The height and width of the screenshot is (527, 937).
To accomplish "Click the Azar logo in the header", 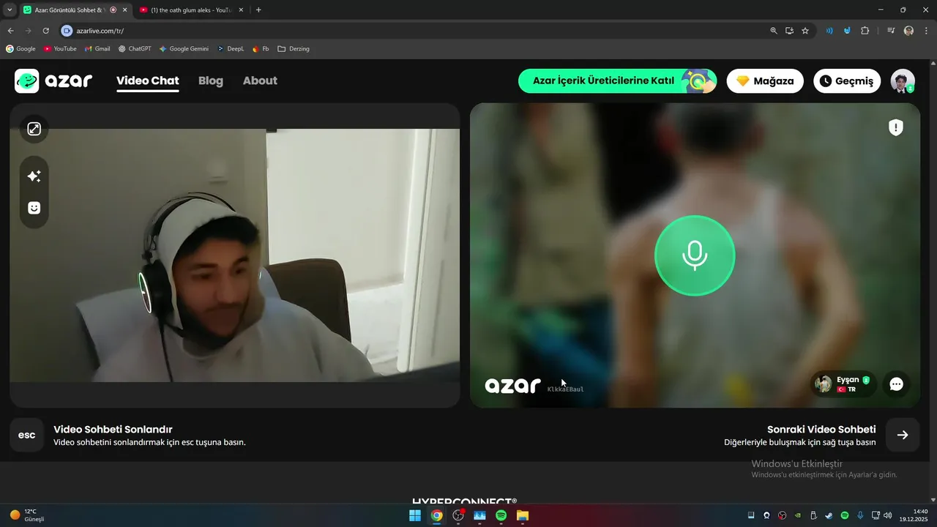I will coord(53,81).
